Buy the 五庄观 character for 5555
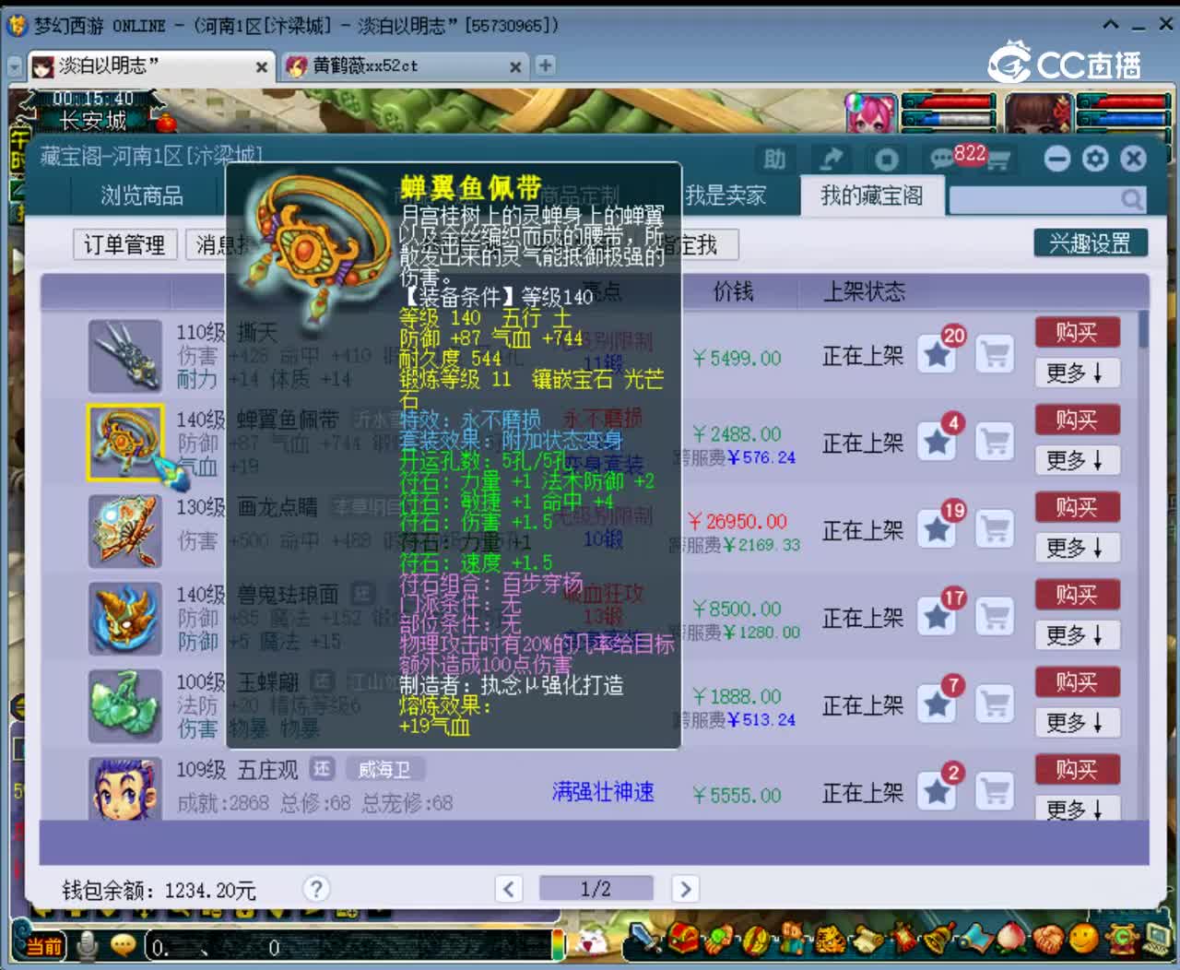The image size is (1180, 970). click(x=1076, y=769)
